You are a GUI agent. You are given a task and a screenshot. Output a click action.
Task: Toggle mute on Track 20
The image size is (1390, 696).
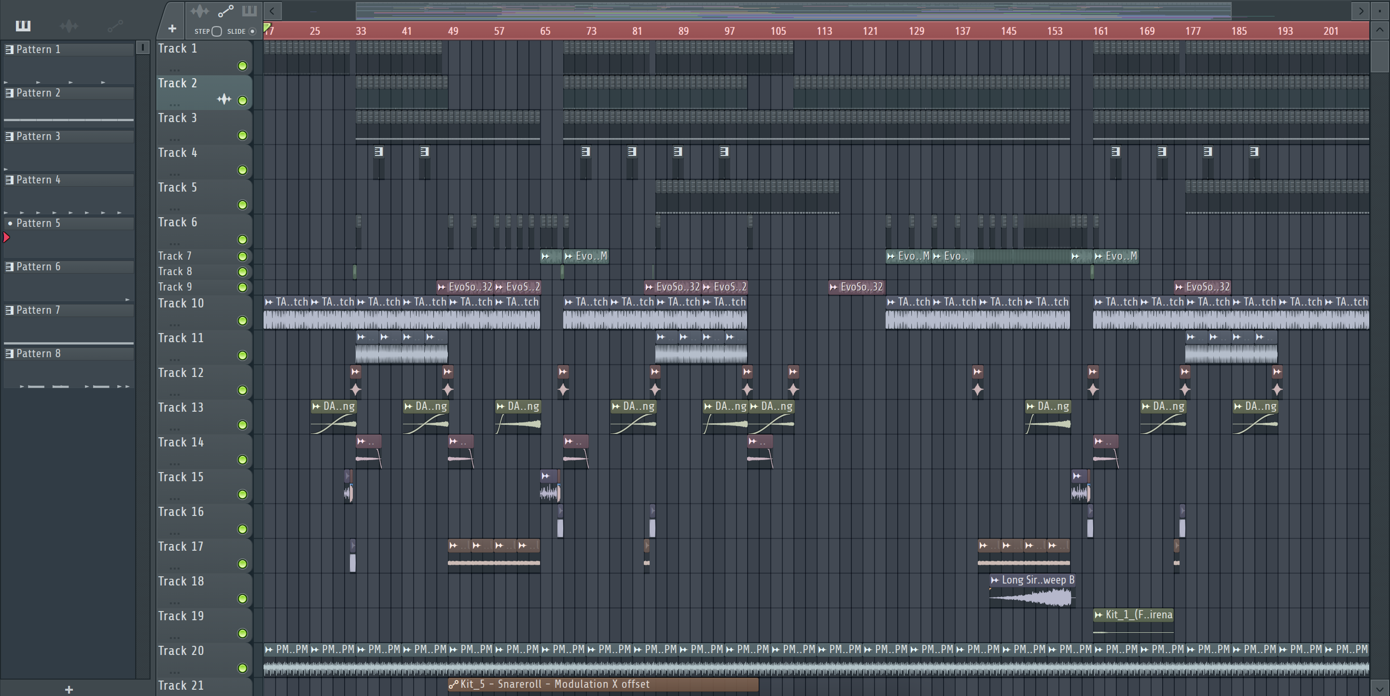pyautogui.click(x=243, y=668)
